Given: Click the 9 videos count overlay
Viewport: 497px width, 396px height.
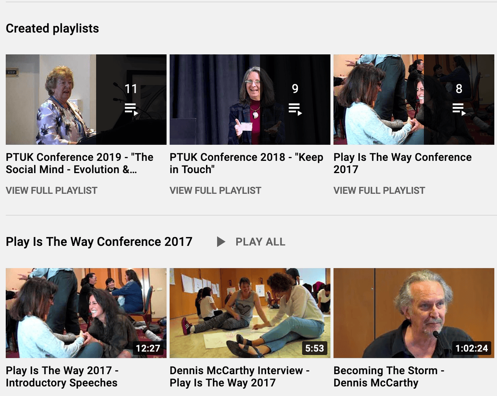Looking at the screenshot, I should [295, 89].
